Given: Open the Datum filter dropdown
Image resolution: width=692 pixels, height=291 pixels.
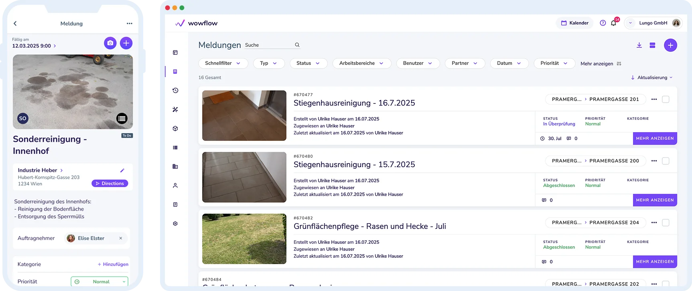Looking at the screenshot, I should coord(509,63).
